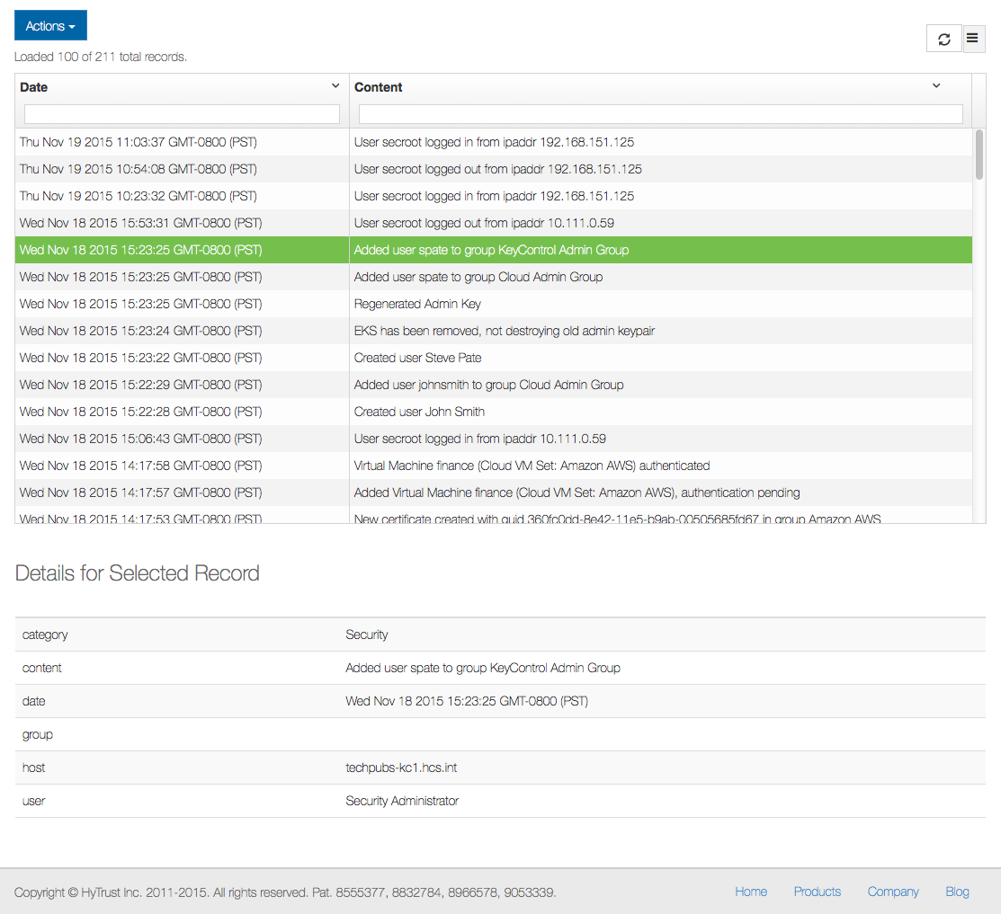
Task: Select the highlighted KeyControl Admin Group row
Action: point(494,250)
